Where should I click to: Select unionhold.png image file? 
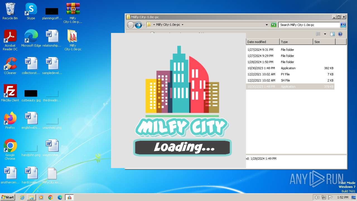click(52, 123)
